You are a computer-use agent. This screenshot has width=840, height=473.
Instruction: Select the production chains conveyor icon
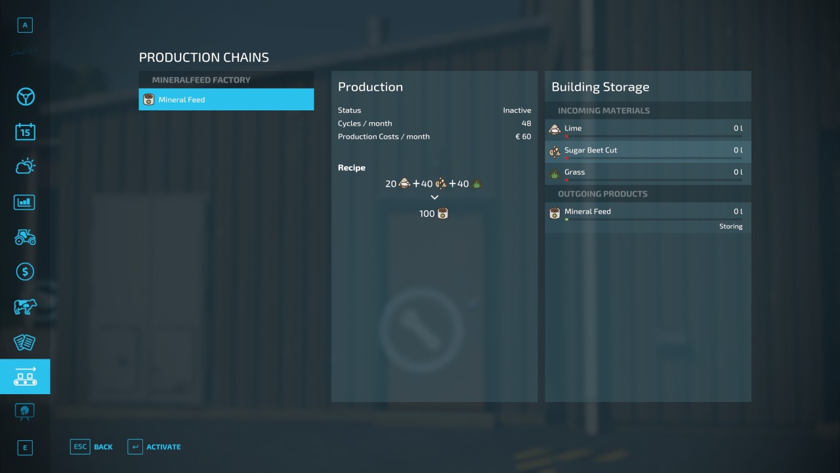[x=25, y=376]
